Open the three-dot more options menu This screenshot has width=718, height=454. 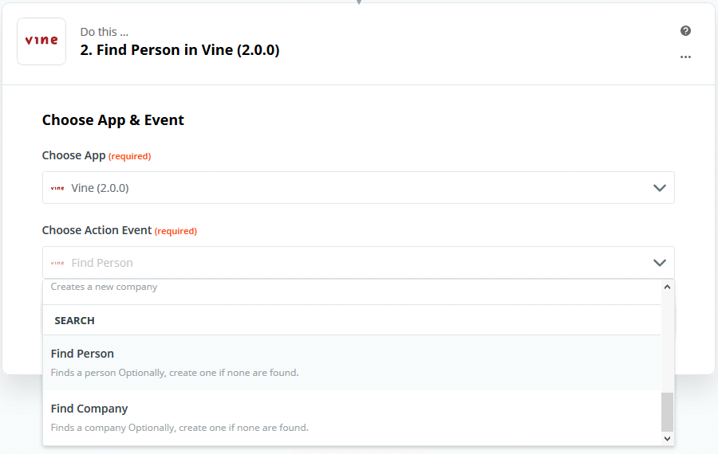click(x=685, y=57)
